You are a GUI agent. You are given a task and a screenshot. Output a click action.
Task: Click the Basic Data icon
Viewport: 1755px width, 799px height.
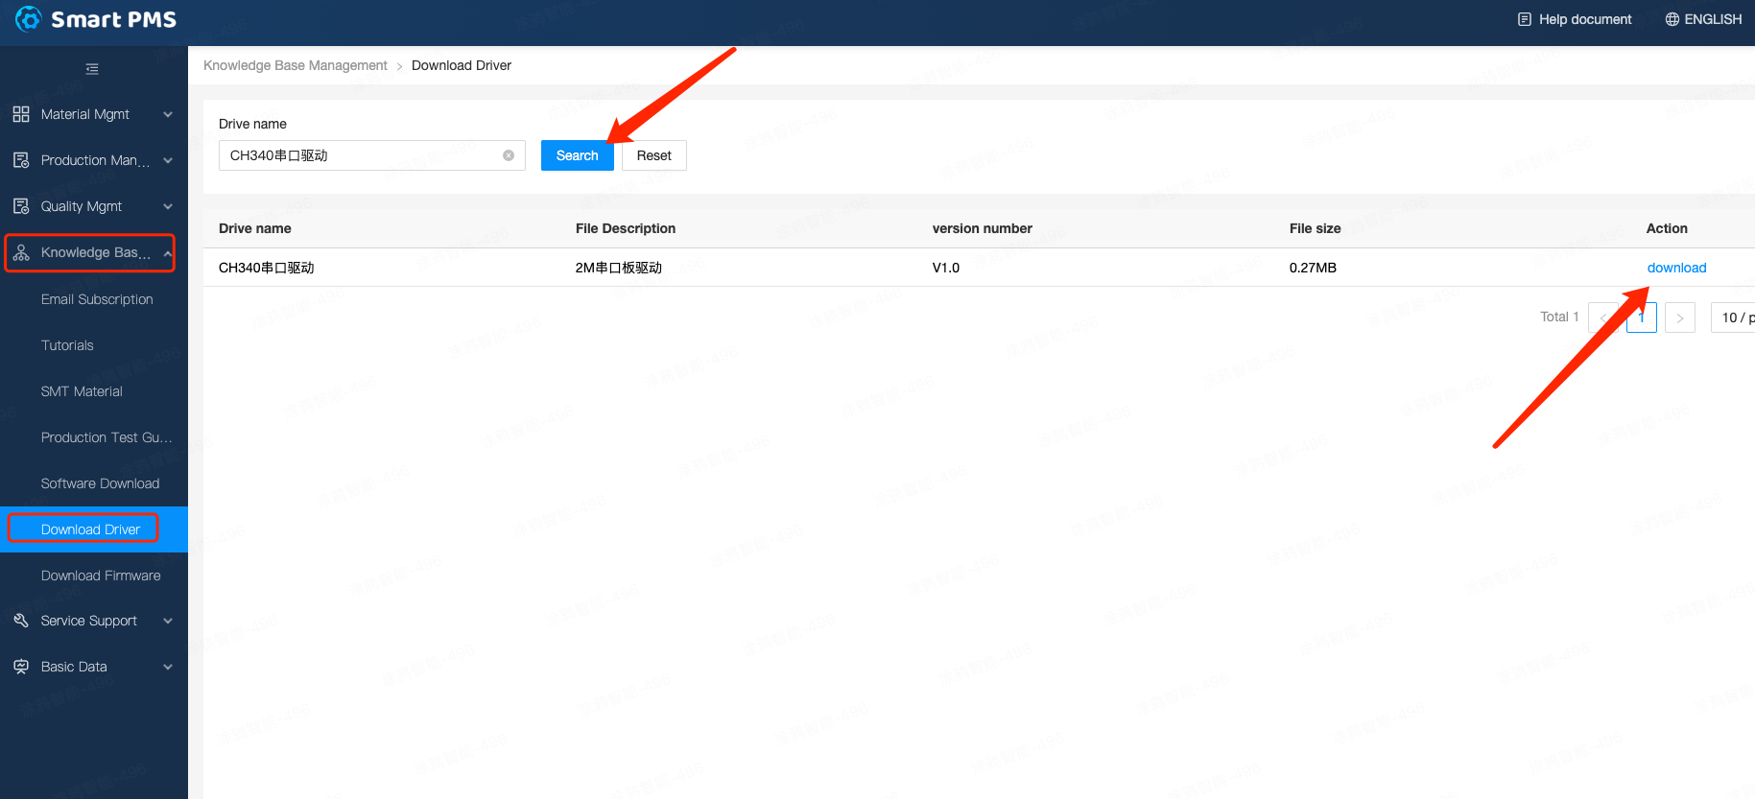21,667
